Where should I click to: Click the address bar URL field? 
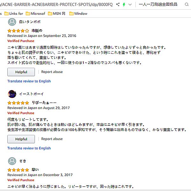click(57, 5)
